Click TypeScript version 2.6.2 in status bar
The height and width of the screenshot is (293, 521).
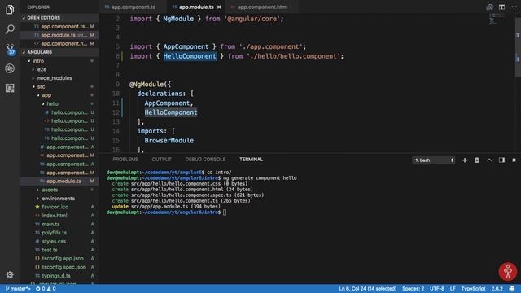click(x=497, y=289)
